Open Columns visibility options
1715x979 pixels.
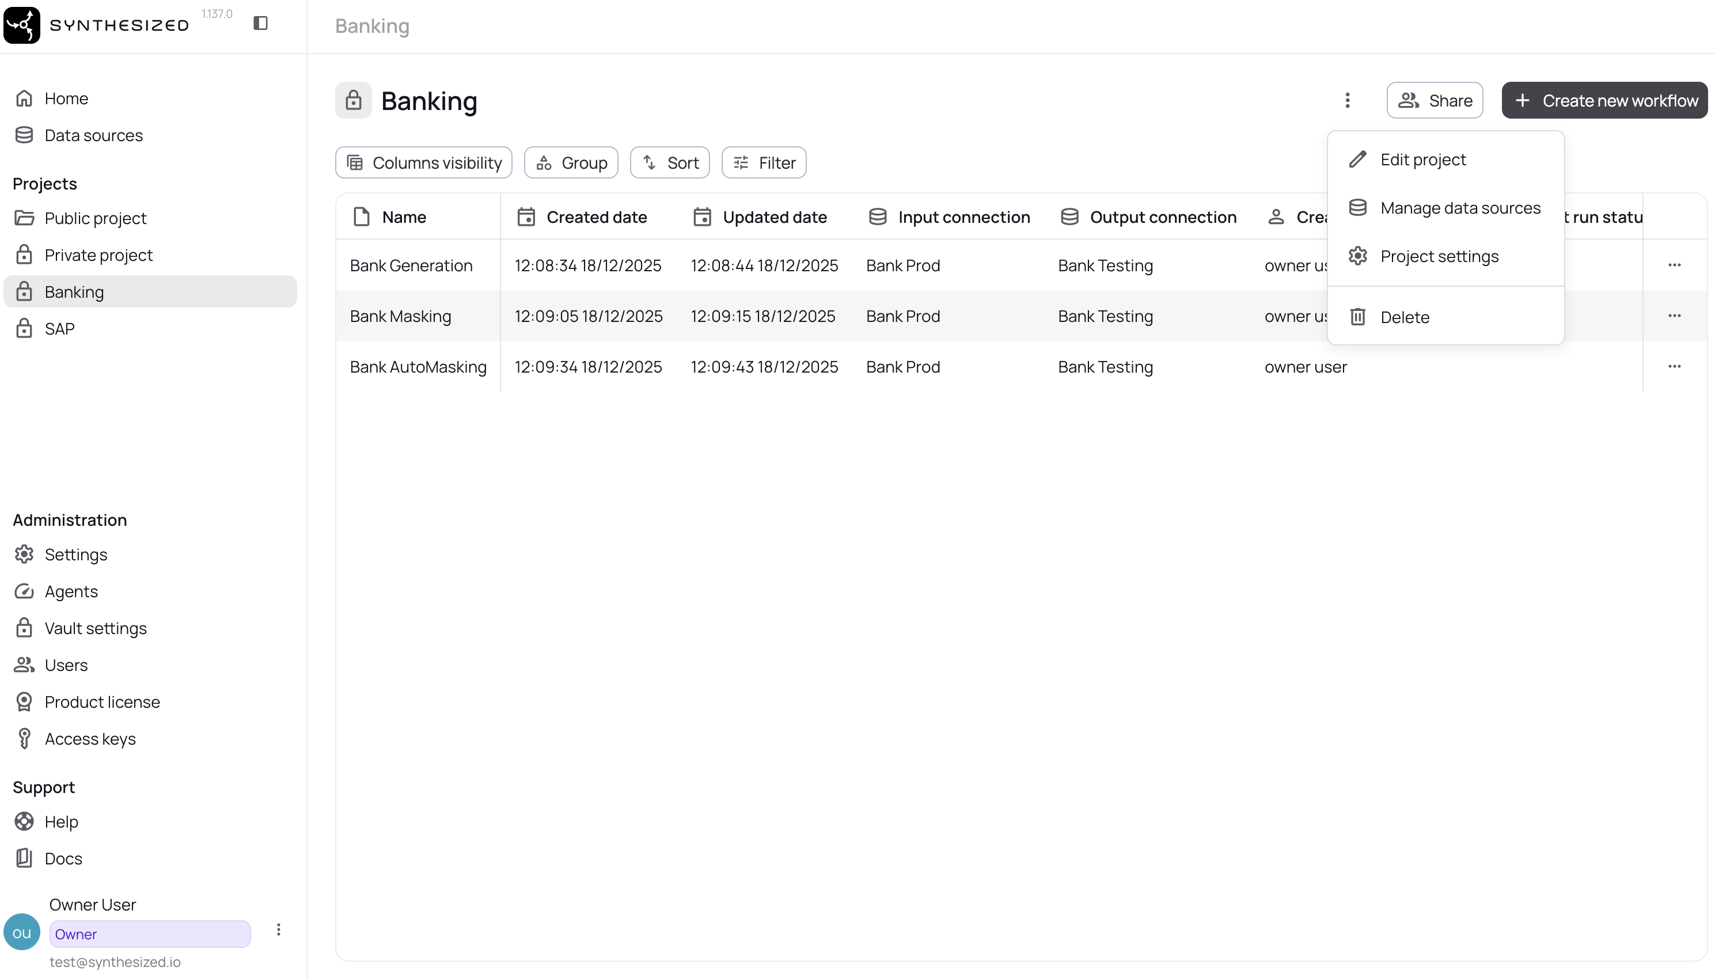pos(423,163)
